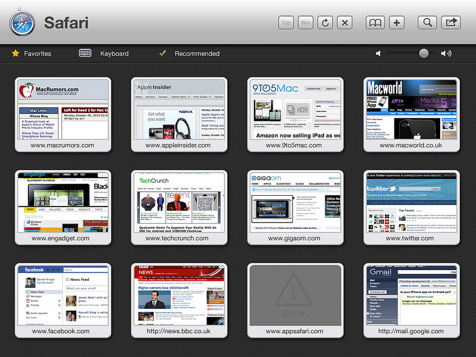The height and width of the screenshot is (357, 476).
Task: Click the keyboard icon
Action: pos(85,53)
